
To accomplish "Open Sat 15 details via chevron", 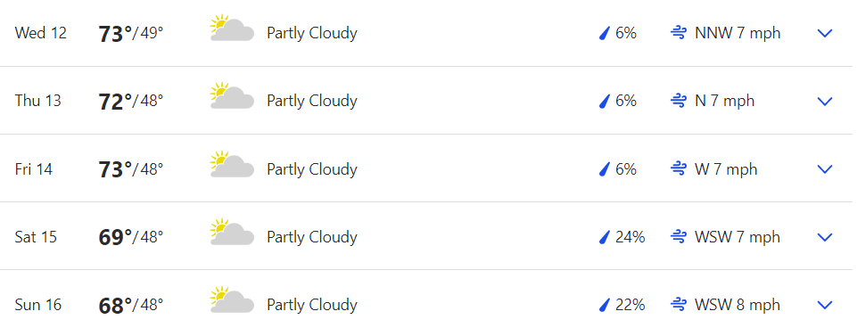I will pyautogui.click(x=824, y=237).
